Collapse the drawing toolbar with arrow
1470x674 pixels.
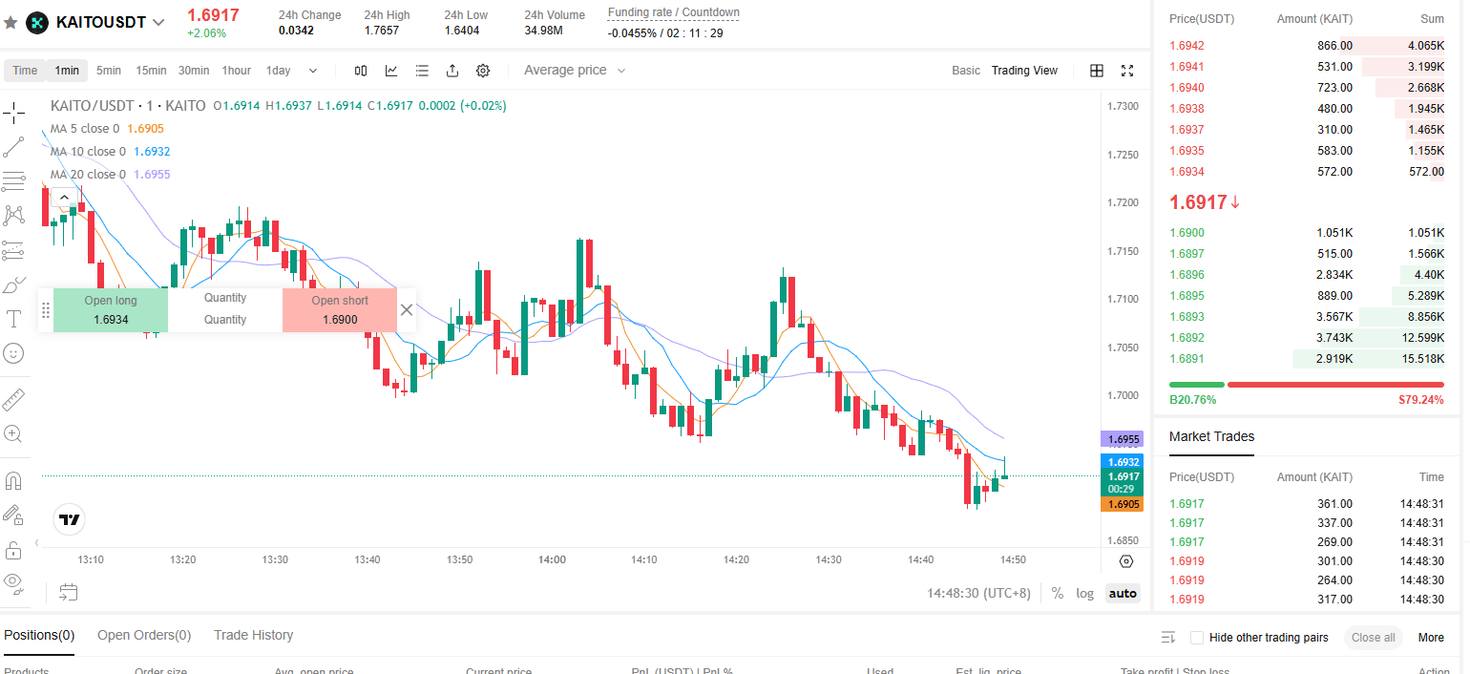(37, 543)
